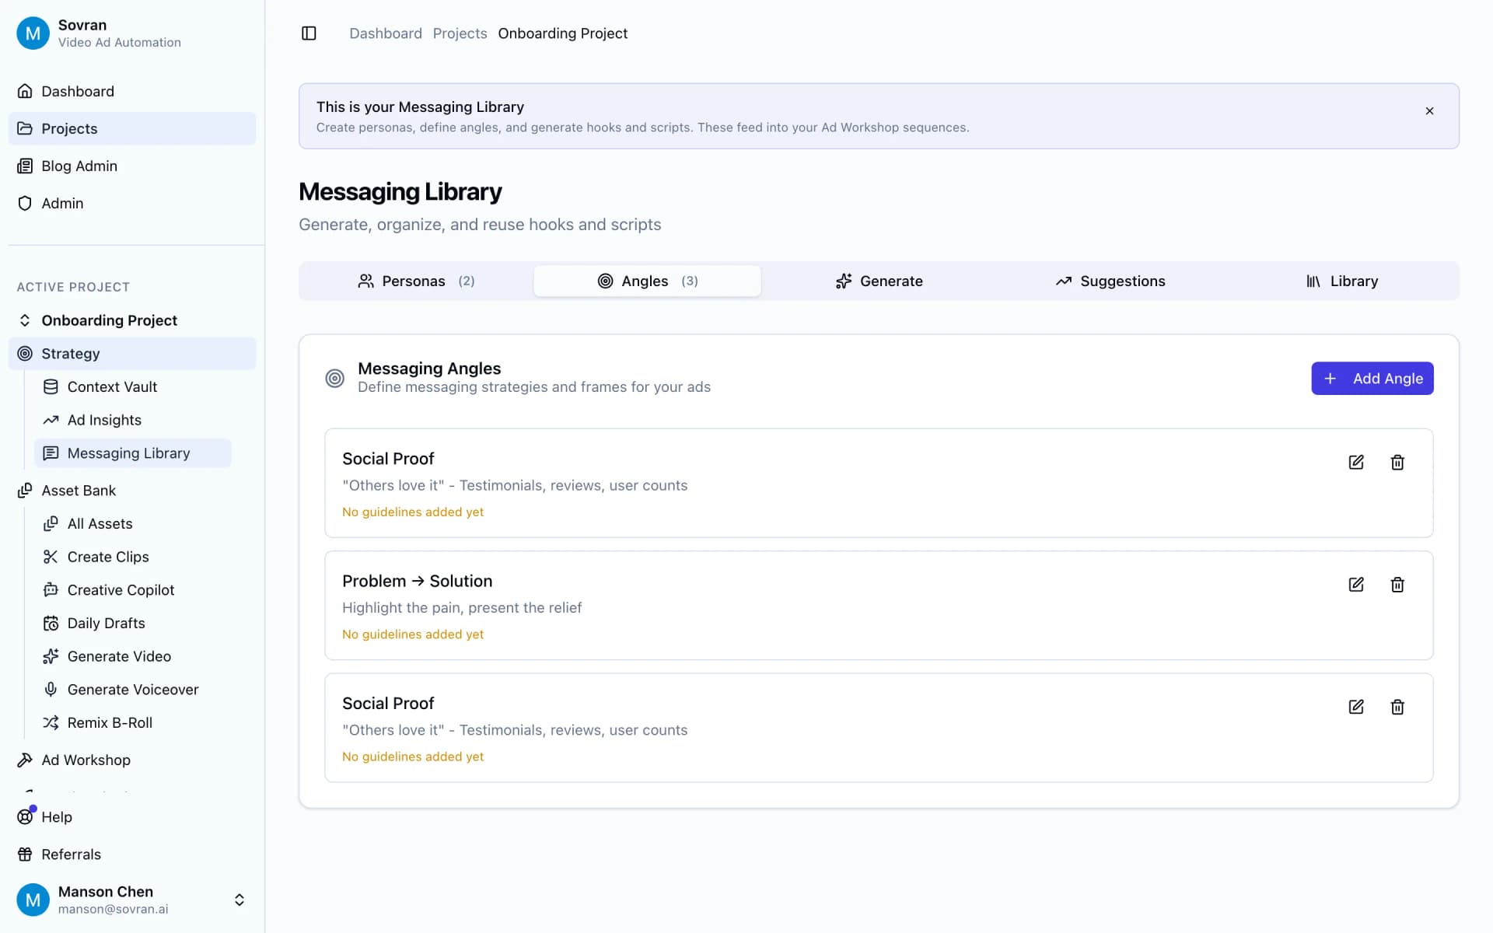Collapse the Strategy section
1493x933 pixels.
tap(132, 354)
